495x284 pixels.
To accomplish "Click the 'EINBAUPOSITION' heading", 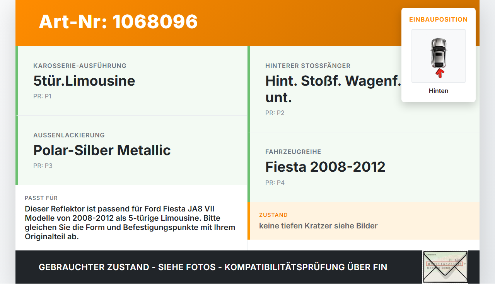I will point(439,19).
